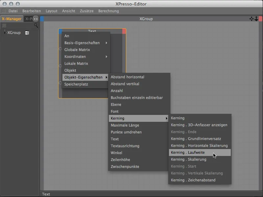This screenshot has height=197, width=263.
Task: Click the blue input port of Text node
Action: point(60,31)
